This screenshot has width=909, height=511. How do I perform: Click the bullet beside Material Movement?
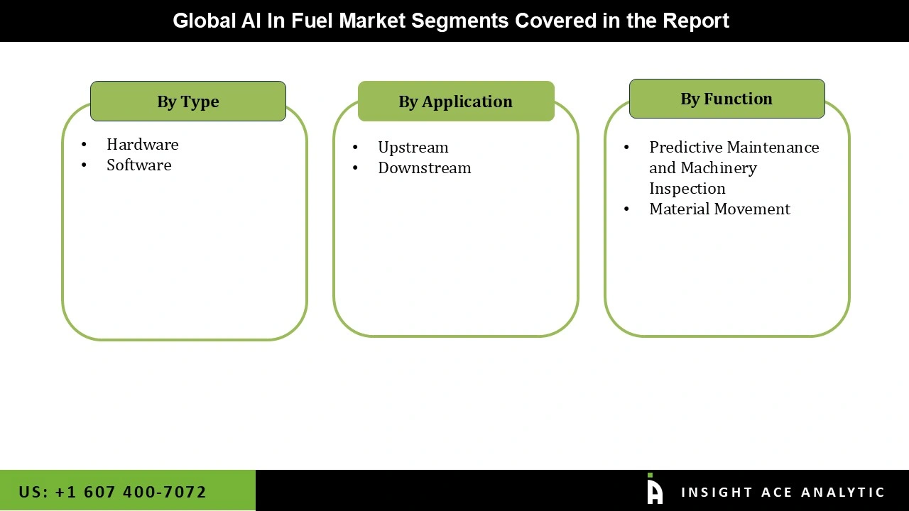point(626,209)
